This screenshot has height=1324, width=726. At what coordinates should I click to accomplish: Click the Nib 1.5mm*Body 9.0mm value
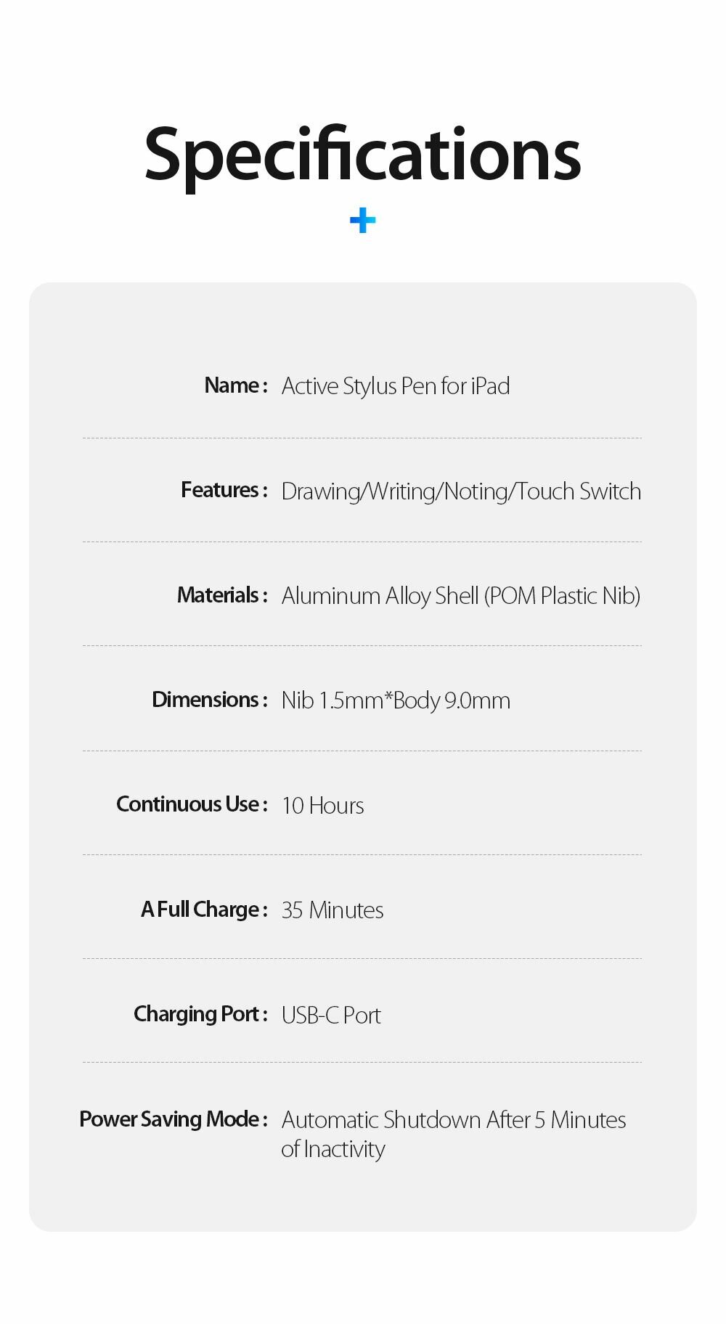[396, 700]
